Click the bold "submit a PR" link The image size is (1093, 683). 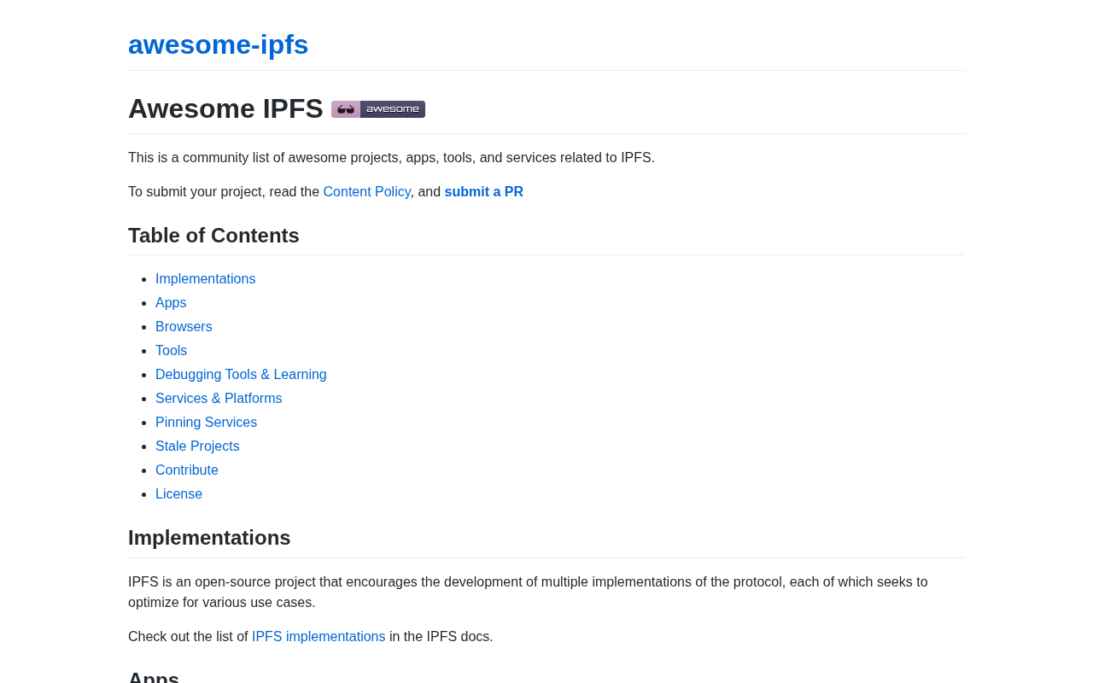483,192
